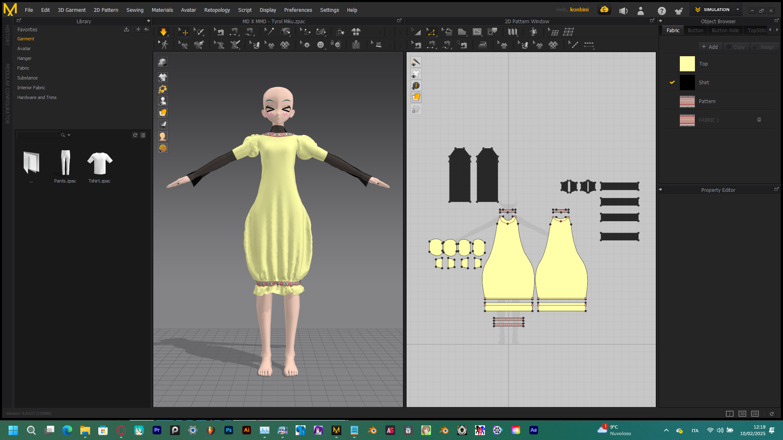Collapse the Property Editor panel arrow
The image size is (783, 440).
click(x=661, y=189)
